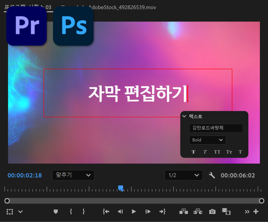Open the comparison view button
This screenshot has height=222, width=268.
coord(226,212)
